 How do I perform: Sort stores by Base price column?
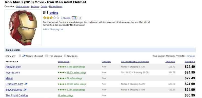(x=190, y=62)
